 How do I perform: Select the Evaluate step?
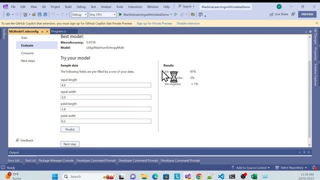37,45
